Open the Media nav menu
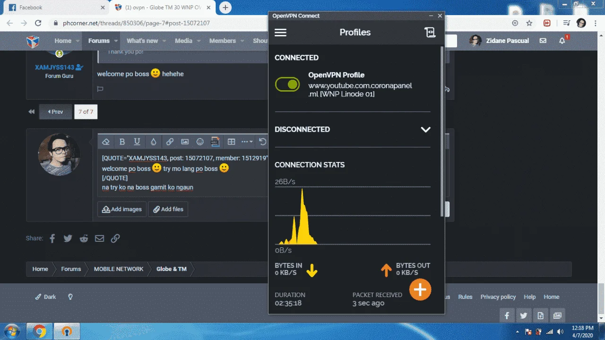 click(x=183, y=41)
